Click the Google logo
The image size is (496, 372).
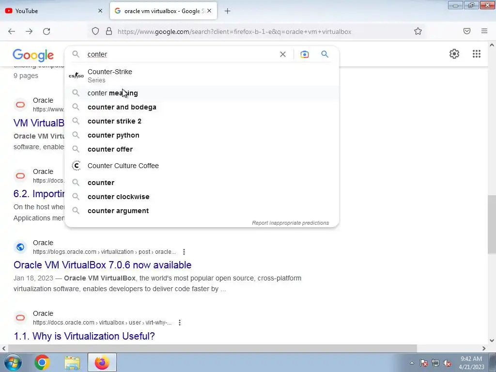tap(33, 55)
